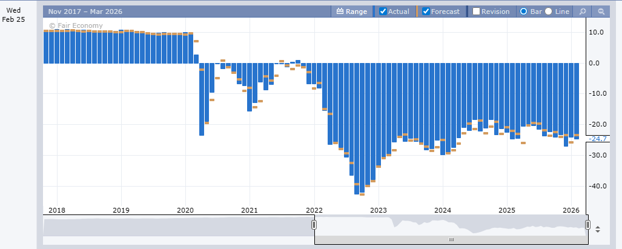Open the Range date picker
This screenshot has width=622, height=249.
point(351,12)
